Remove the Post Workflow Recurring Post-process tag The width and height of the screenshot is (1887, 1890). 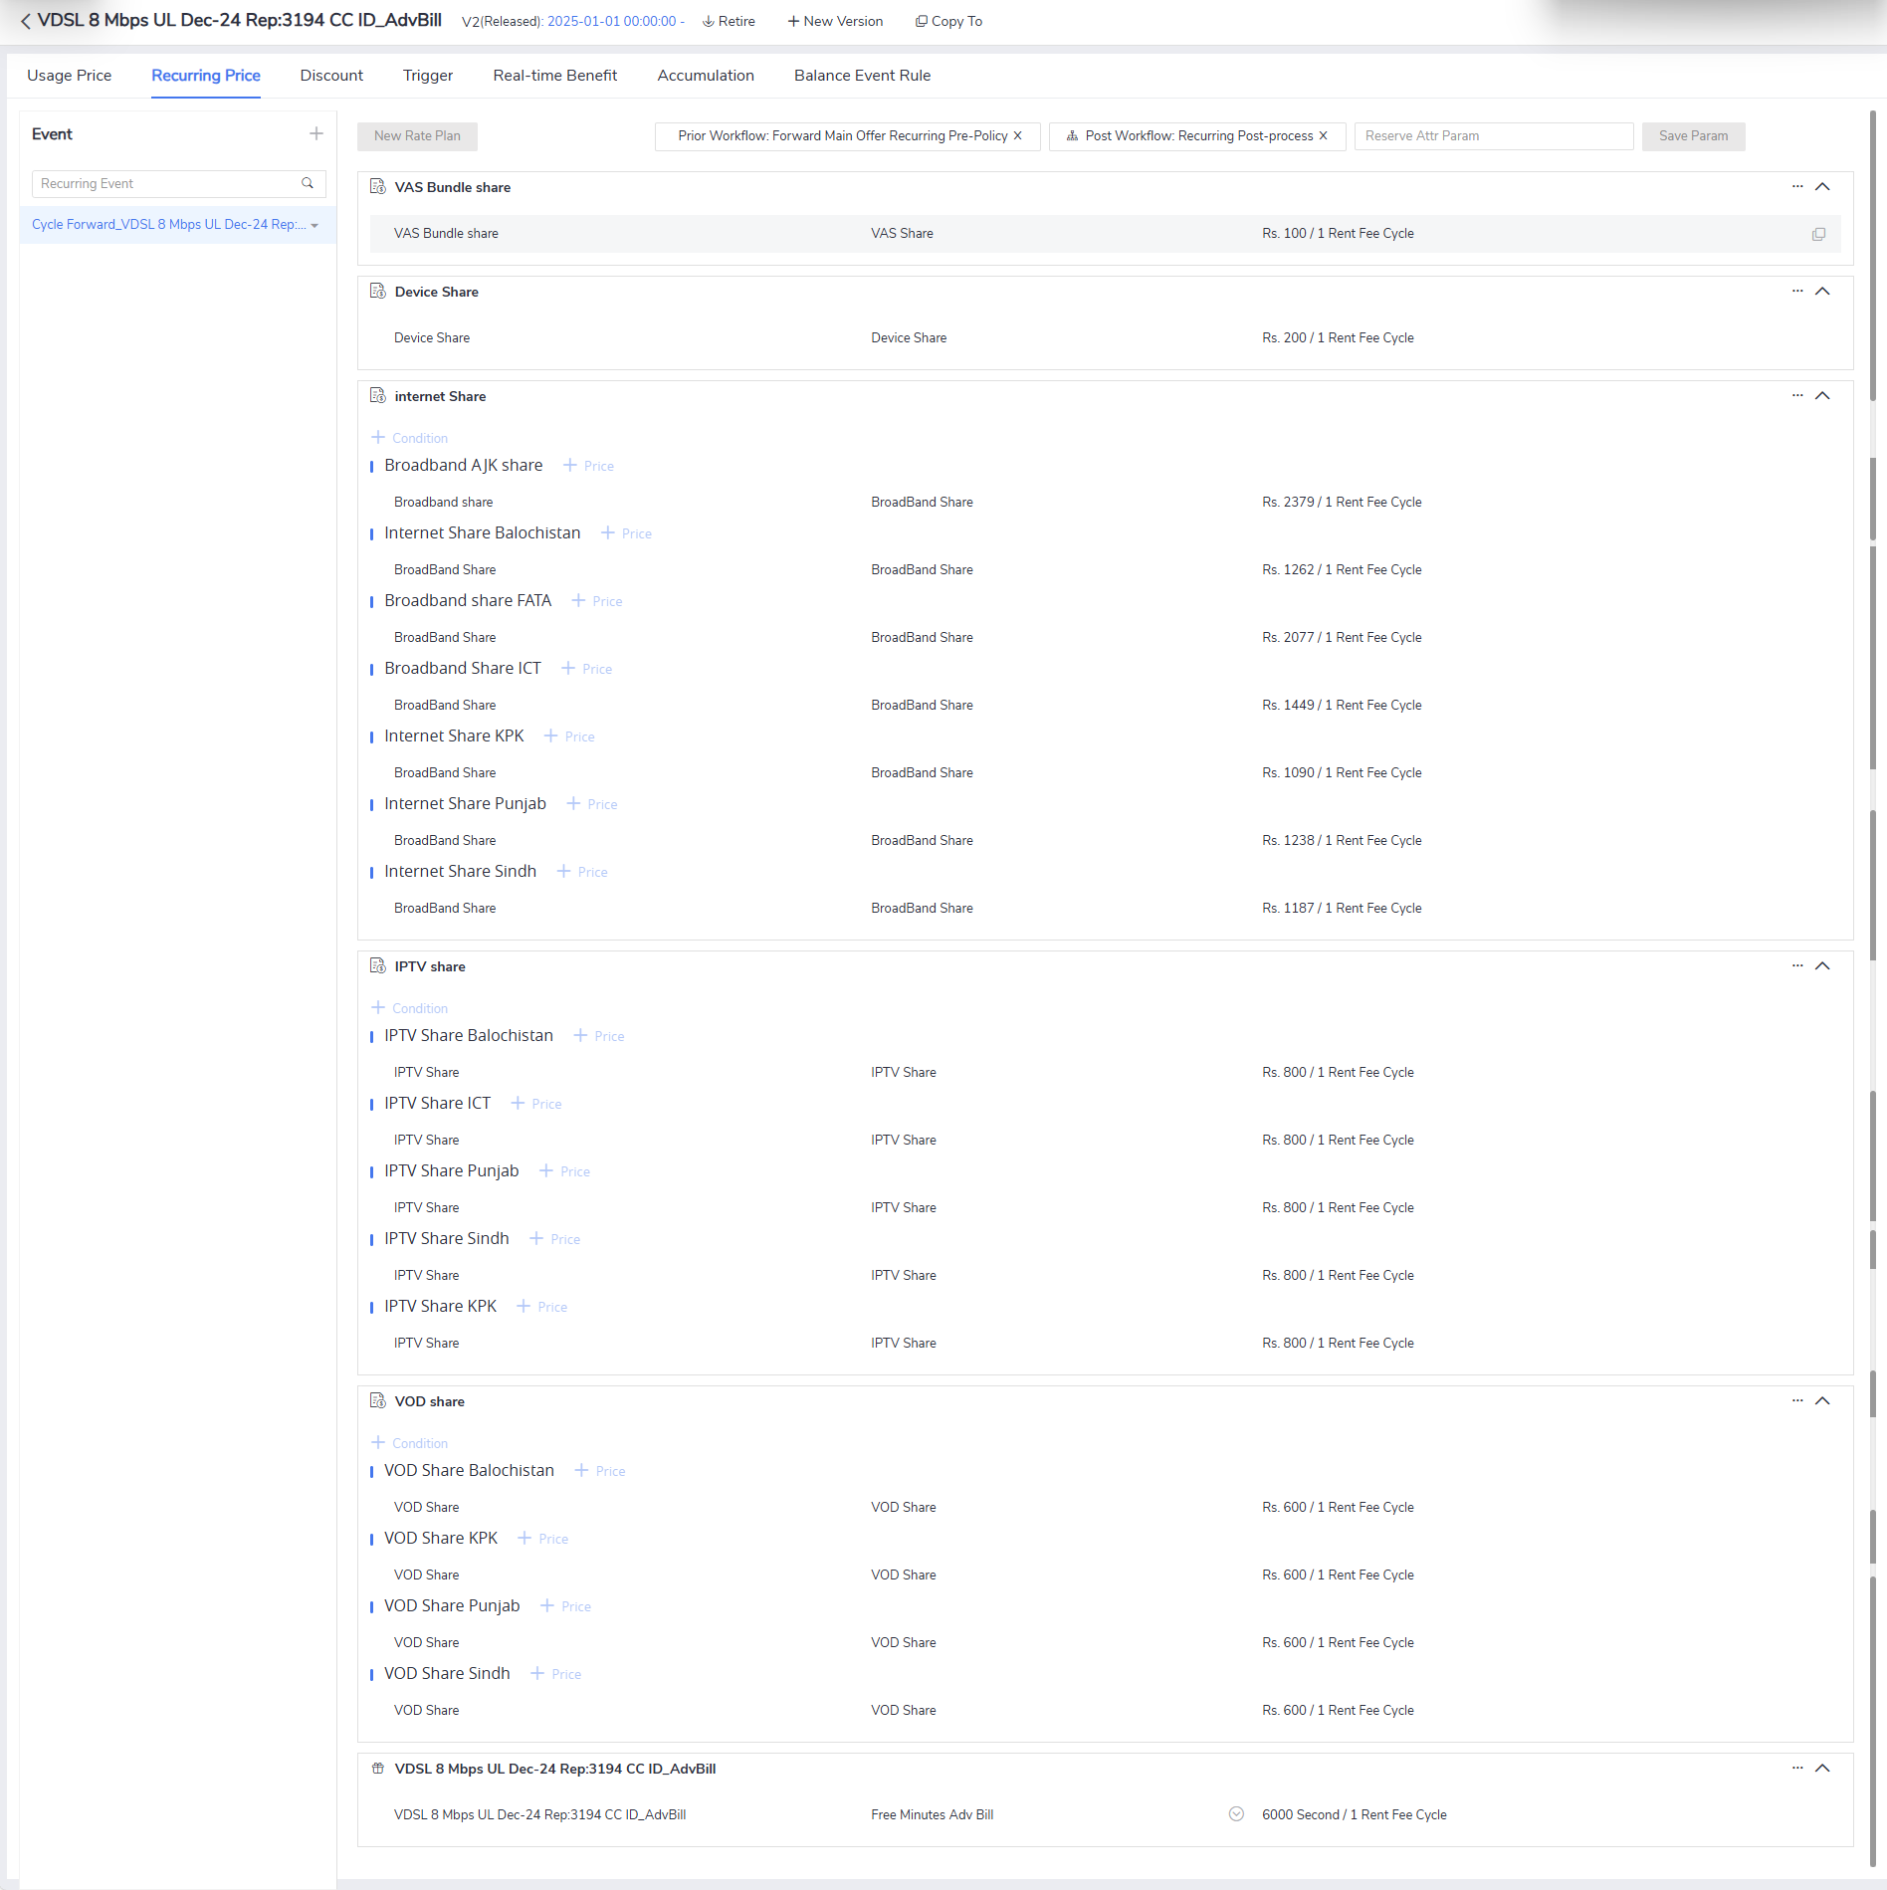pyautogui.click(x=1324, y=136)
